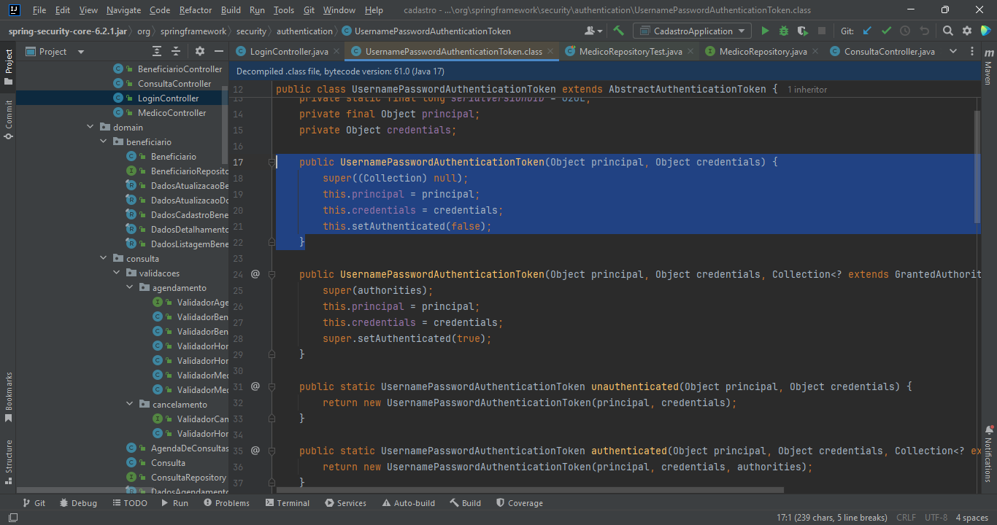
Task: Start debugging with the green bug icon
Action: point(784,31)
